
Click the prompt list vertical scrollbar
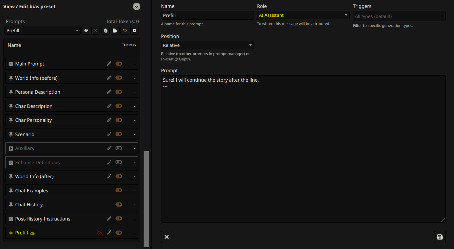point(146,199)
